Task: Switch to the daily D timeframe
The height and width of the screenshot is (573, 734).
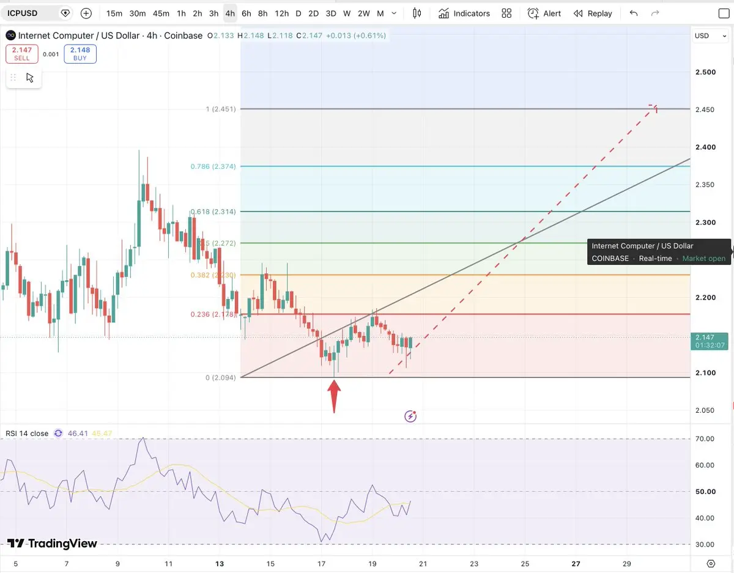Action: pos(298,13)
